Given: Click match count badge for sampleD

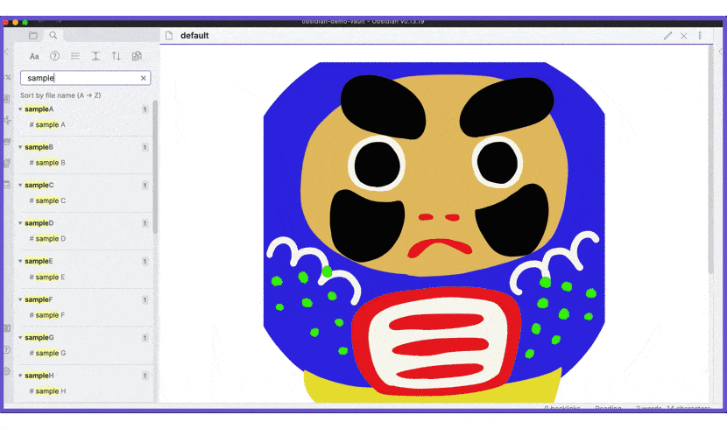Looking at the screenshot, I should (145, 223).
